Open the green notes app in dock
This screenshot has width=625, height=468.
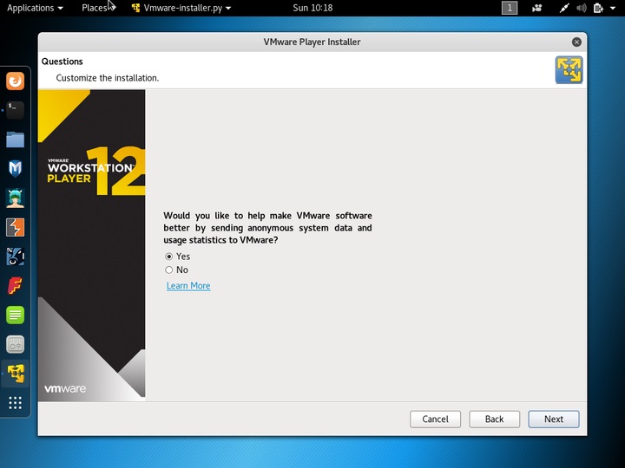[x=15, y=315]
